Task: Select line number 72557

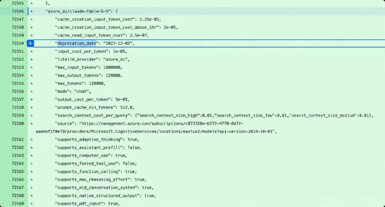Action: [18, 100]
